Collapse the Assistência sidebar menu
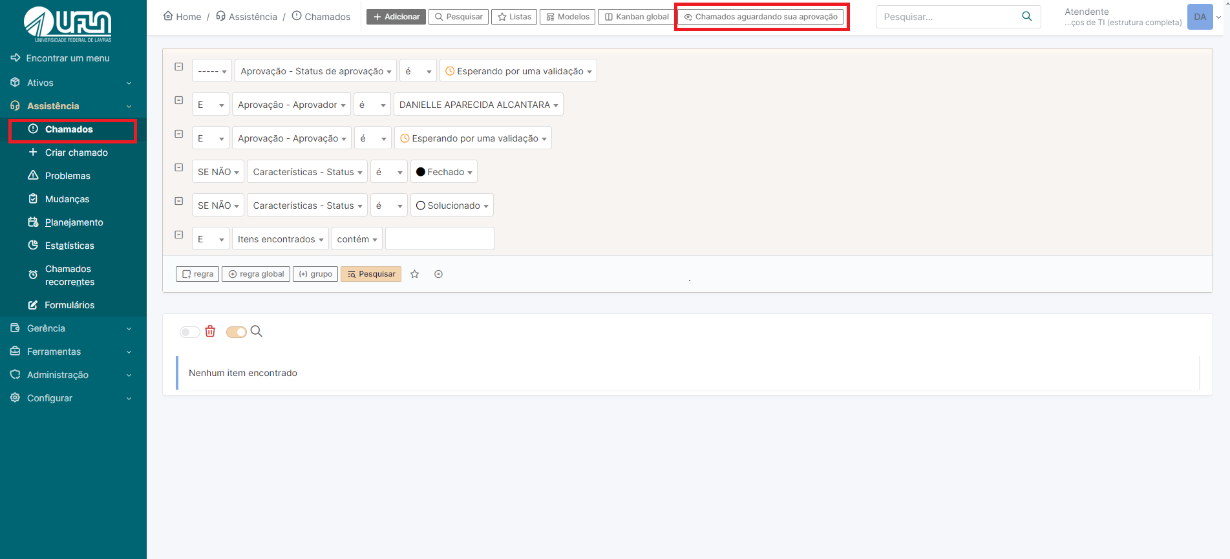 point(73,106)
